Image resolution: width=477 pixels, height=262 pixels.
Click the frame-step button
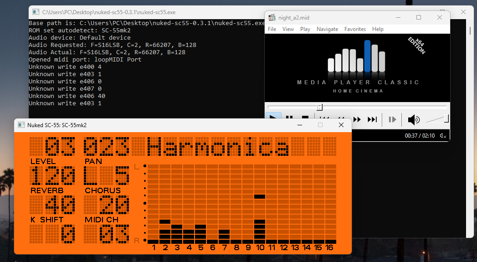[392, 119]
